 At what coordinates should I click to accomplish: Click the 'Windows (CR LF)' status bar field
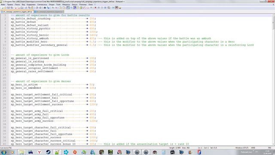[241, 148]
